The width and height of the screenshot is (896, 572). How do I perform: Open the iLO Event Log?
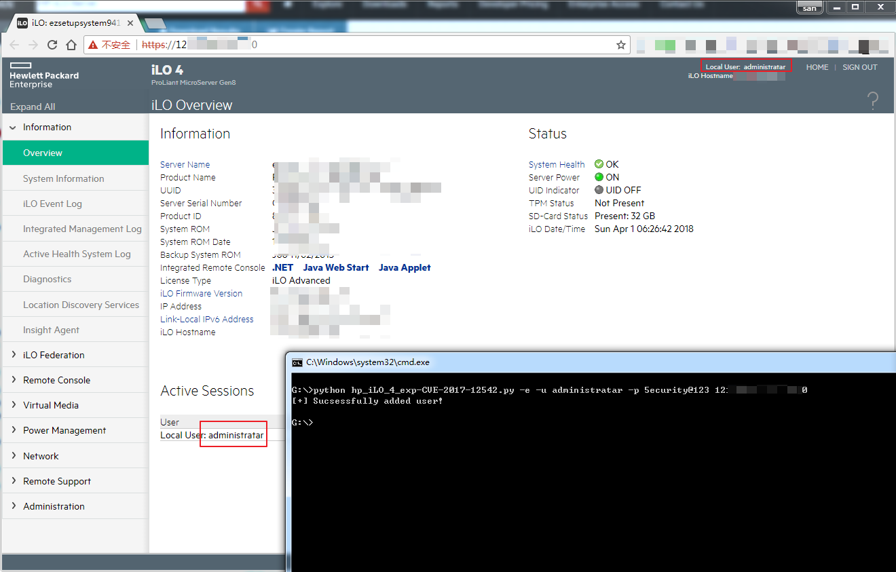pos(52,204)
